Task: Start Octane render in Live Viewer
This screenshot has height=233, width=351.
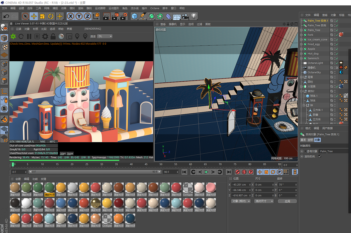Action: 13,36
